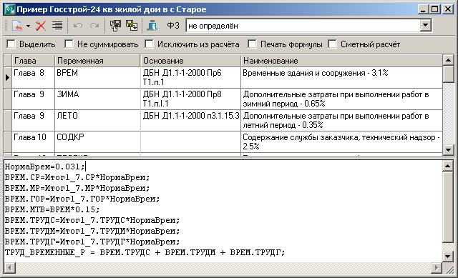Click 'ДБН Д1.1-1-2000 Пр8 Т1.п.I.1' cell

(191, 99)
